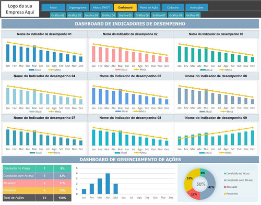Select the Indicador de desempenho 01 title
The width and height of the screenshot is (261, 205).
point(44,34)
